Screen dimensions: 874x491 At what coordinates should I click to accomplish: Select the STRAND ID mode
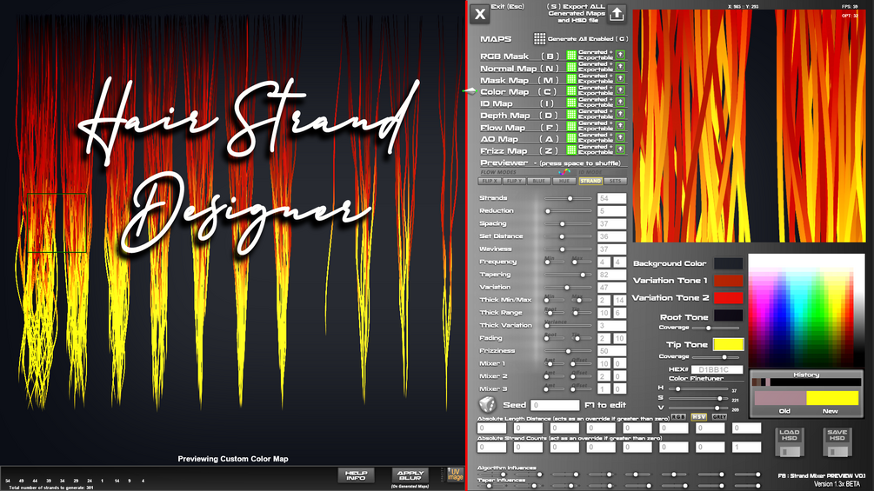tap(590, 181)
